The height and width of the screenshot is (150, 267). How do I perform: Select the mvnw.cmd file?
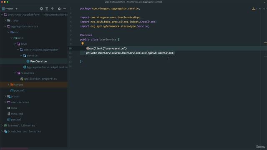coord(17,114)
